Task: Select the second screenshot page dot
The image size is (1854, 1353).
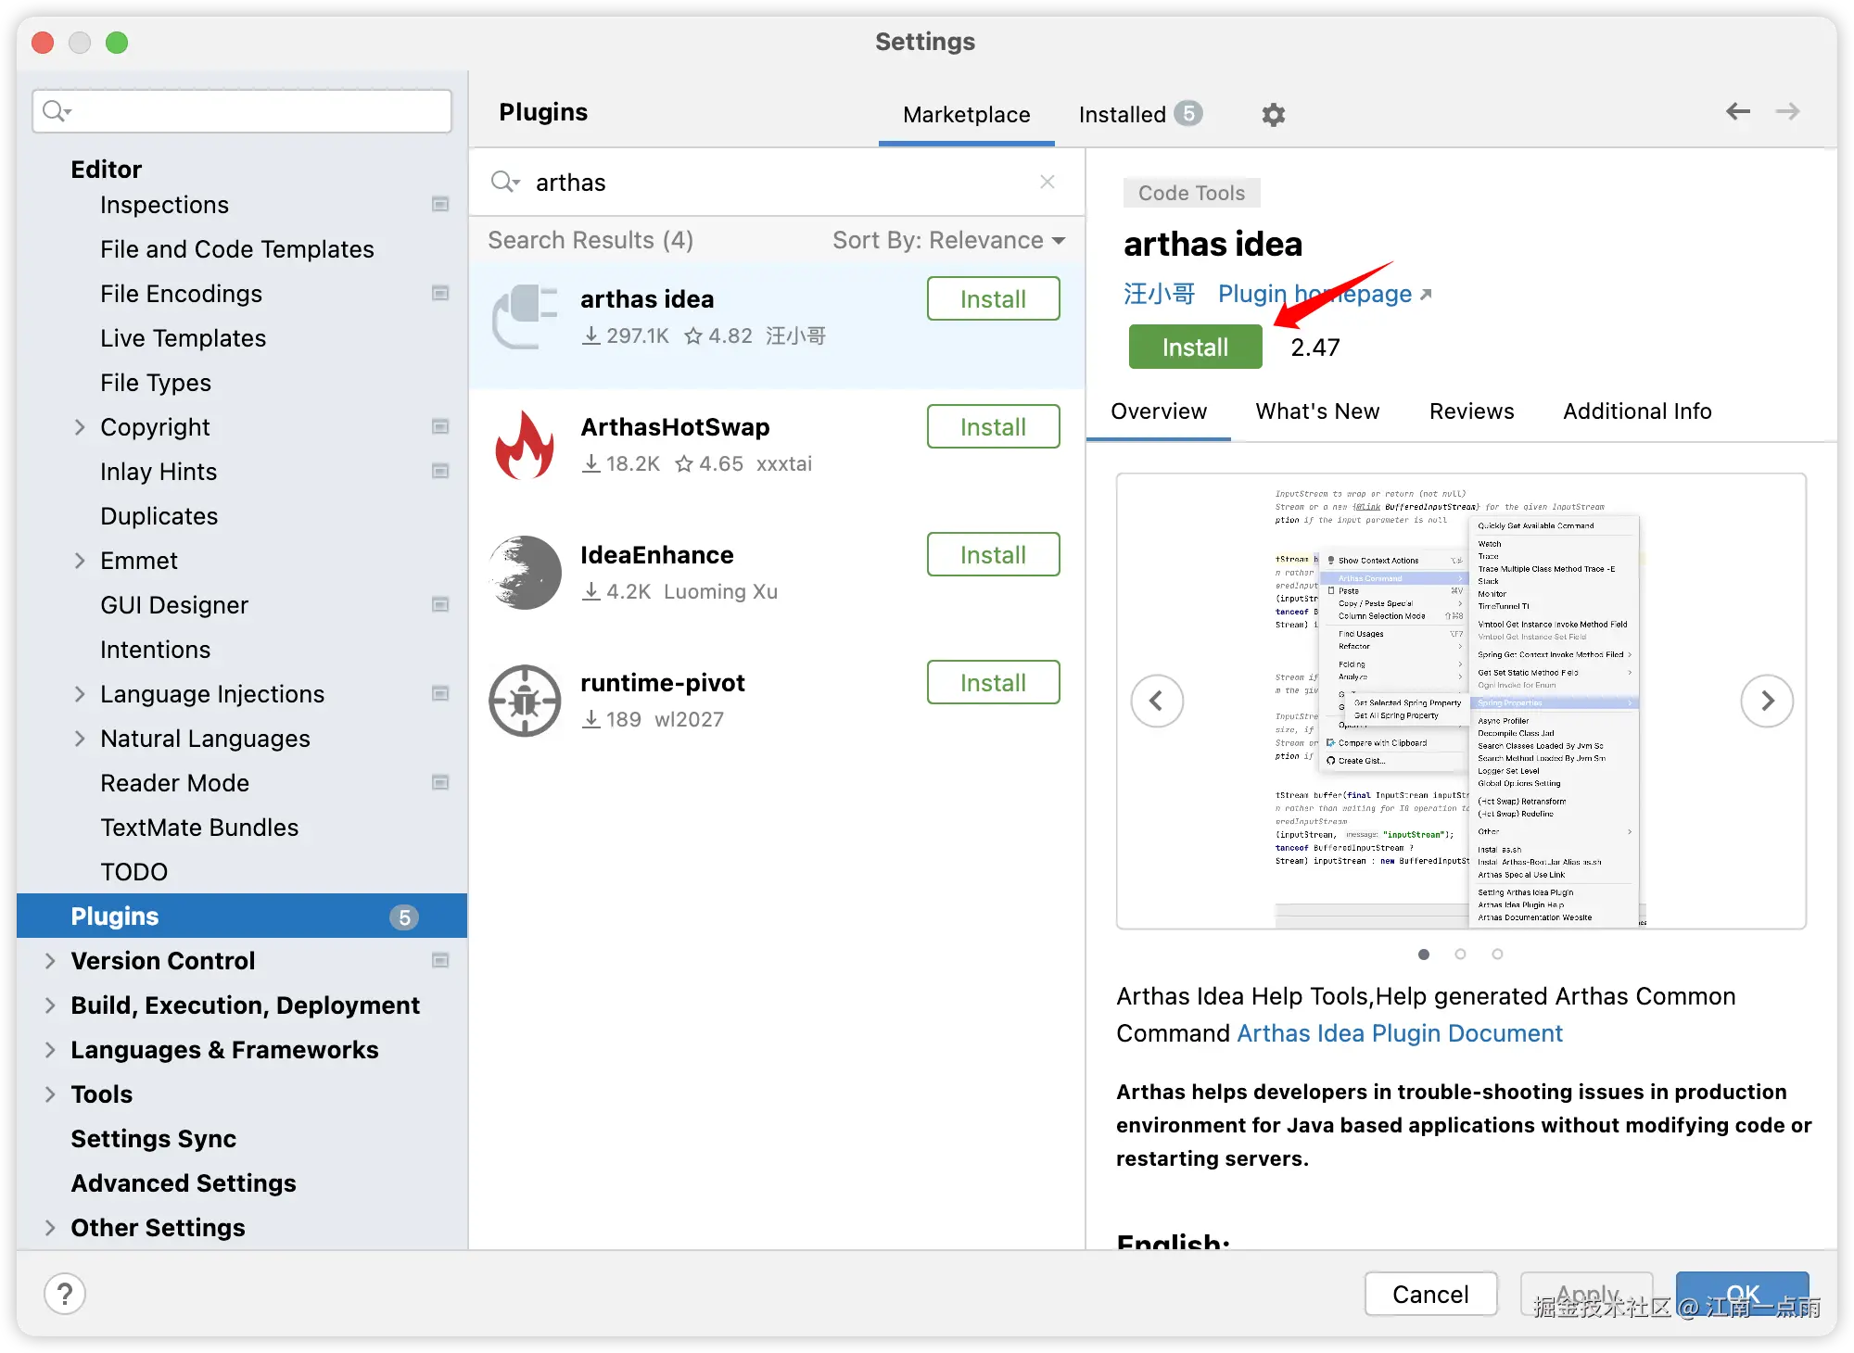Action: pyautogui.click(x=1460, y=955)
